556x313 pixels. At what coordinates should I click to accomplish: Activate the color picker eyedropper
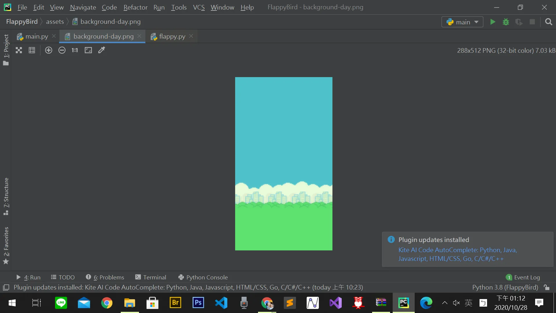pos(102,50)
